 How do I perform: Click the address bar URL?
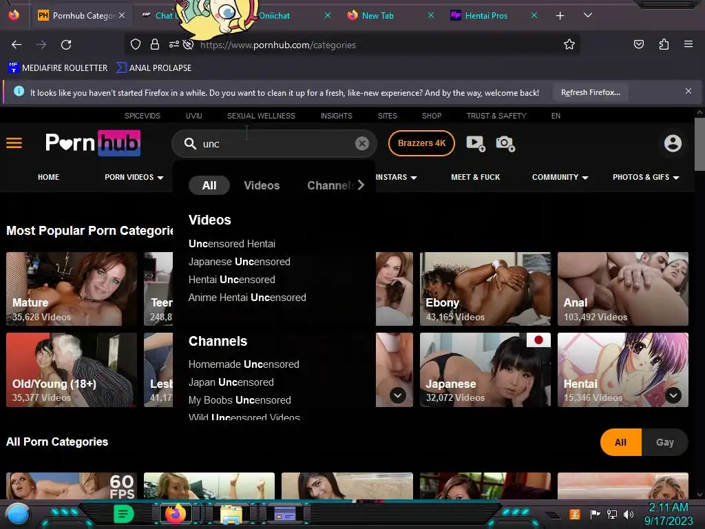click(278, 45)
